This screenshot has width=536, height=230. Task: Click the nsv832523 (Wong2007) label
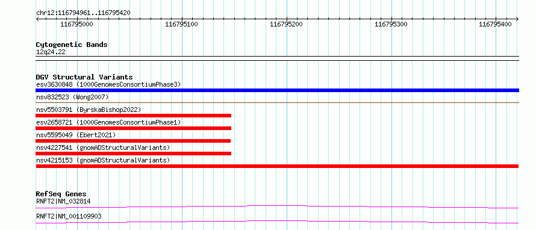[x=72, y=97]
